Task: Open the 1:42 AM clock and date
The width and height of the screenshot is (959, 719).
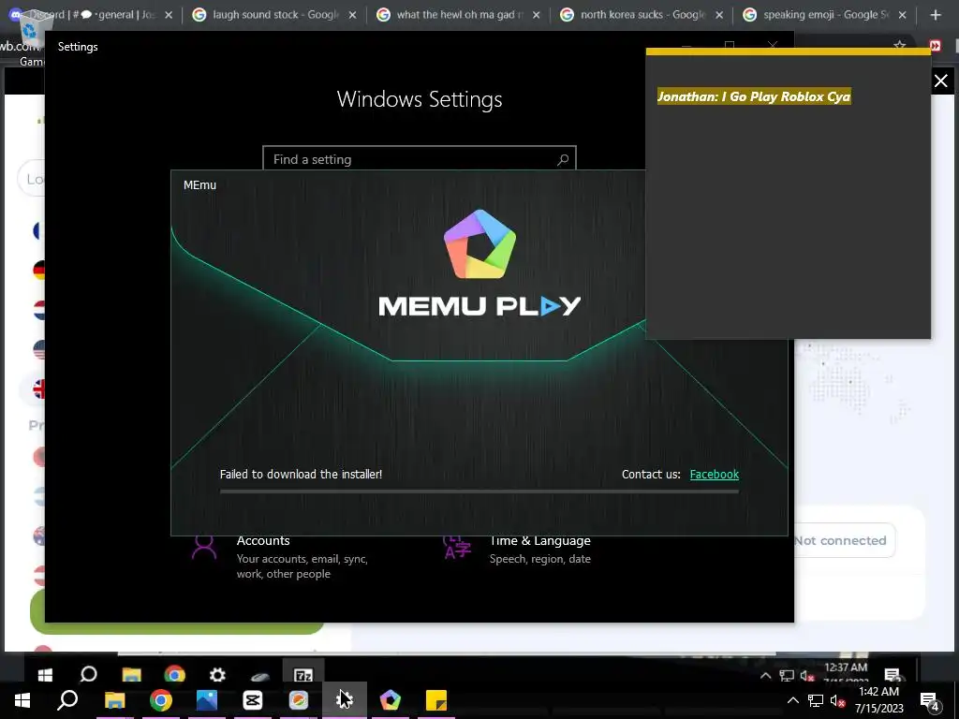Action: point(878,700)
